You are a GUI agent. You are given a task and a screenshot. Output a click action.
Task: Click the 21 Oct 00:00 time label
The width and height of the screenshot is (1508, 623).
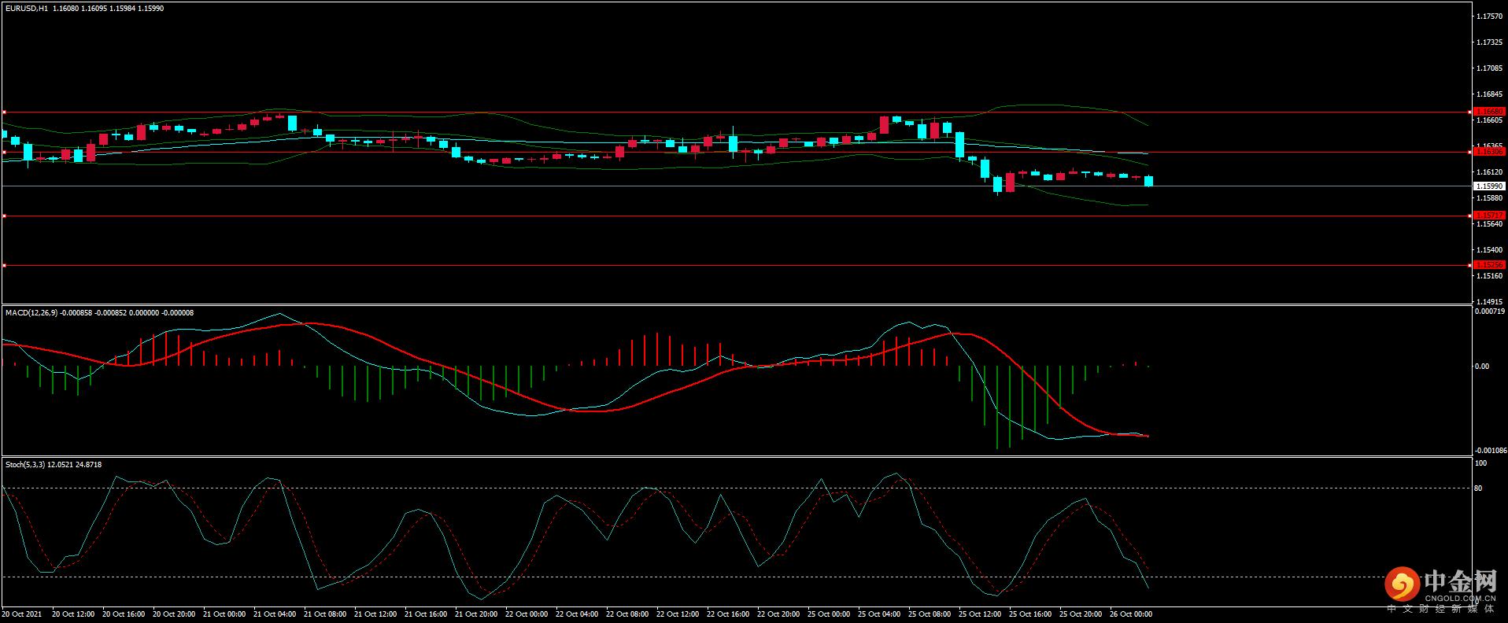(224, 614)
